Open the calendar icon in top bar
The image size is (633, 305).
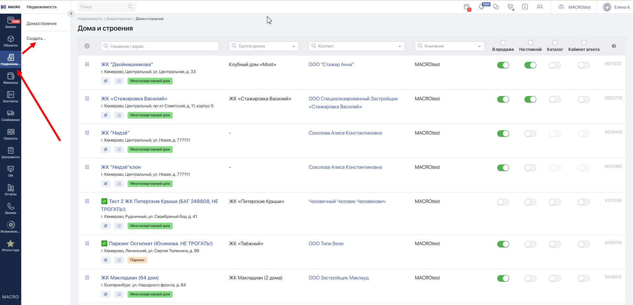[467, 7]
